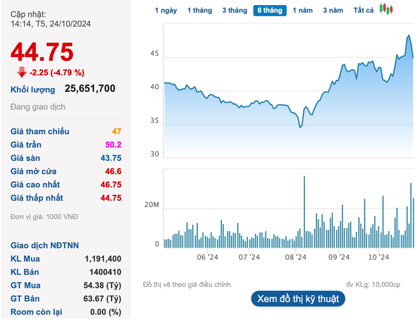Click the Room còn lại value 0.00 (%)
Viewport: 416px width, 323px height.
click(x=106, y=312)
